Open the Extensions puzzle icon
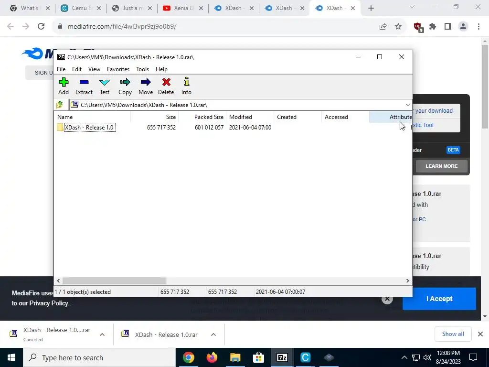The image size is (489, 367). click(x=433, y=26)
